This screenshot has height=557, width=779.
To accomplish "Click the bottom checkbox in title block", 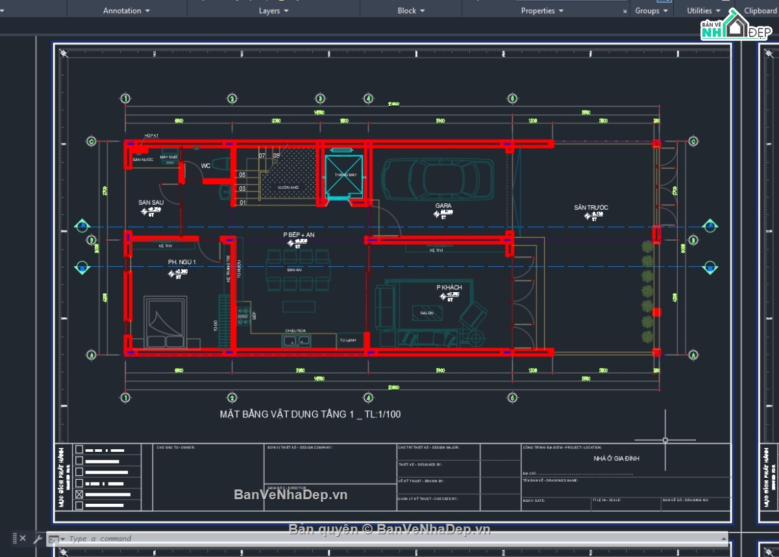I will pyautogui.click(x=79, y=506).
